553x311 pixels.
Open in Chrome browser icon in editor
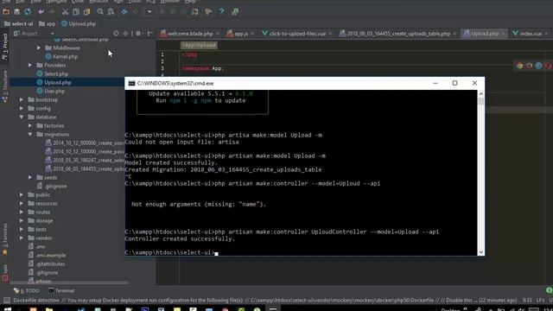tap(519, 66)
